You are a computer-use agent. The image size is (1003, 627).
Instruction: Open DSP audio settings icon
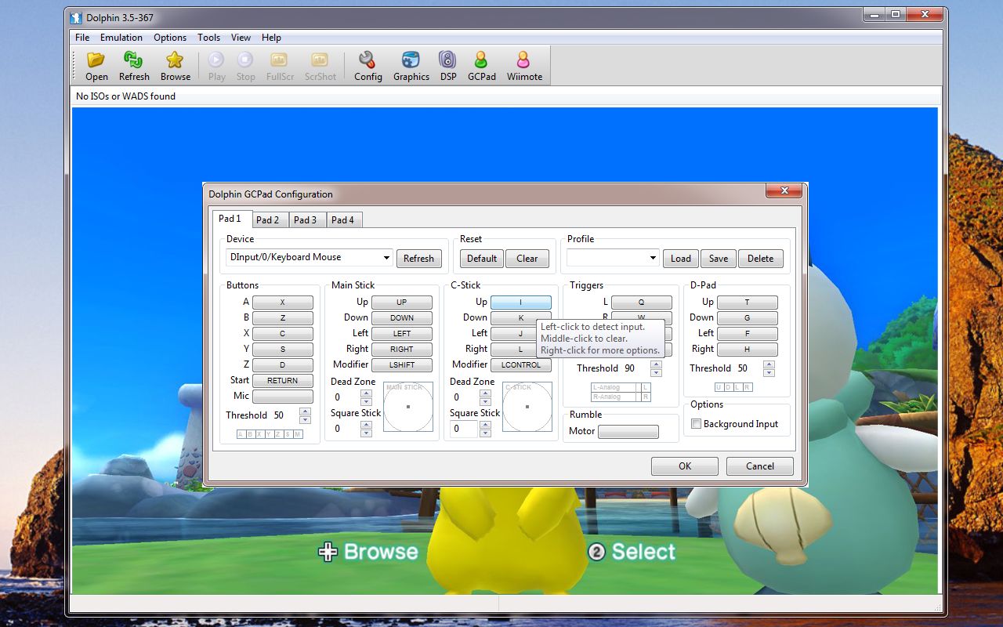447,66
